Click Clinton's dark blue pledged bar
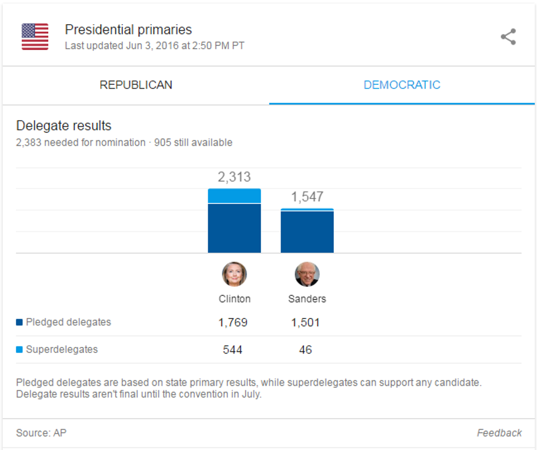Viewport: 537px width, 450px height. 234,228
